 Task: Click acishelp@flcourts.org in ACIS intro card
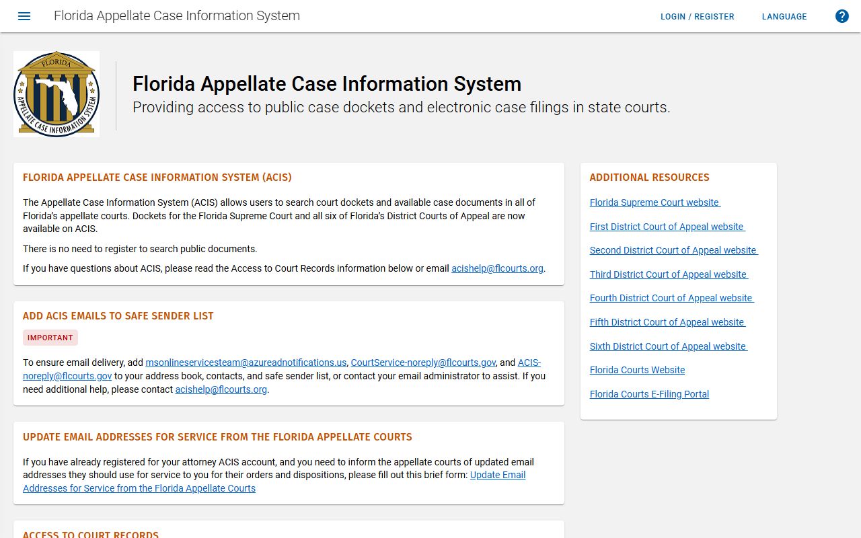(497, 268)
